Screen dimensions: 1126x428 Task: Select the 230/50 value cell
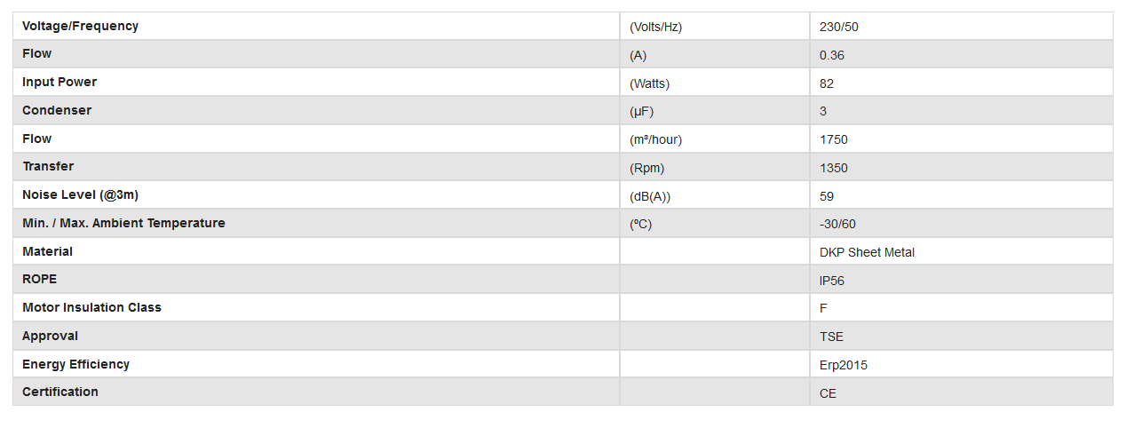click(839, 27)
